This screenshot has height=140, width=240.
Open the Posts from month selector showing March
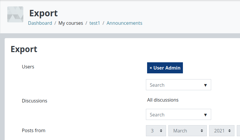[x=188, y=131]
